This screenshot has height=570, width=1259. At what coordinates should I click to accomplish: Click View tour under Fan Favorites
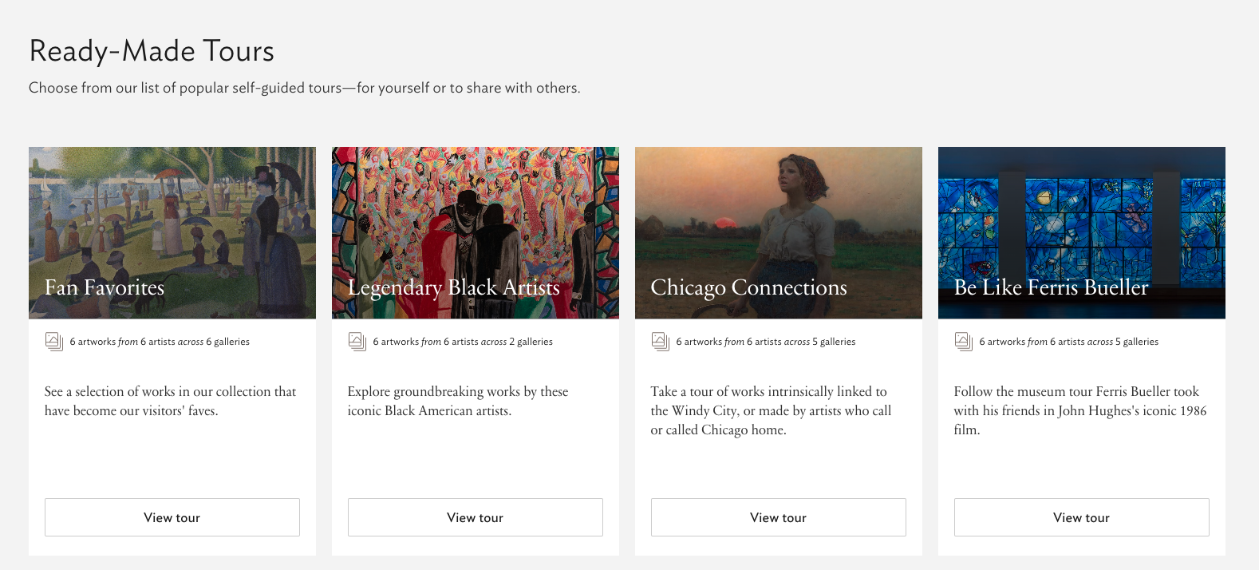point(172,517)
